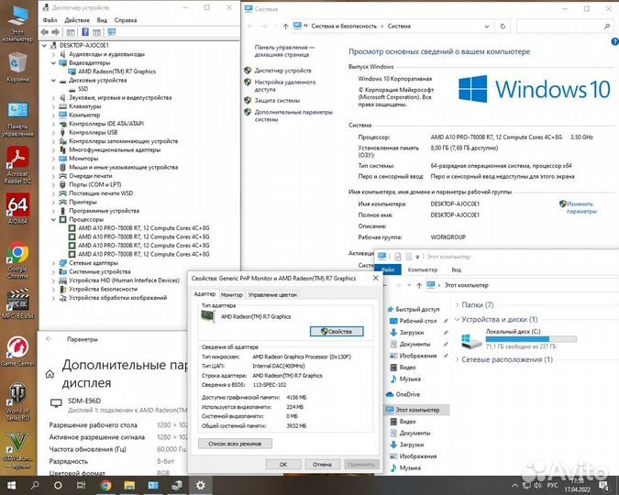Click Список всех режимов button
The image size is (619, 495).
[235, 444]
